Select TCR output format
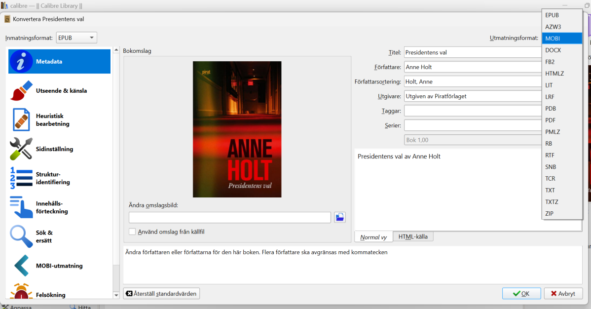This screenshot has width=591, height=309. pyautogui.click(x=562, y=179)
